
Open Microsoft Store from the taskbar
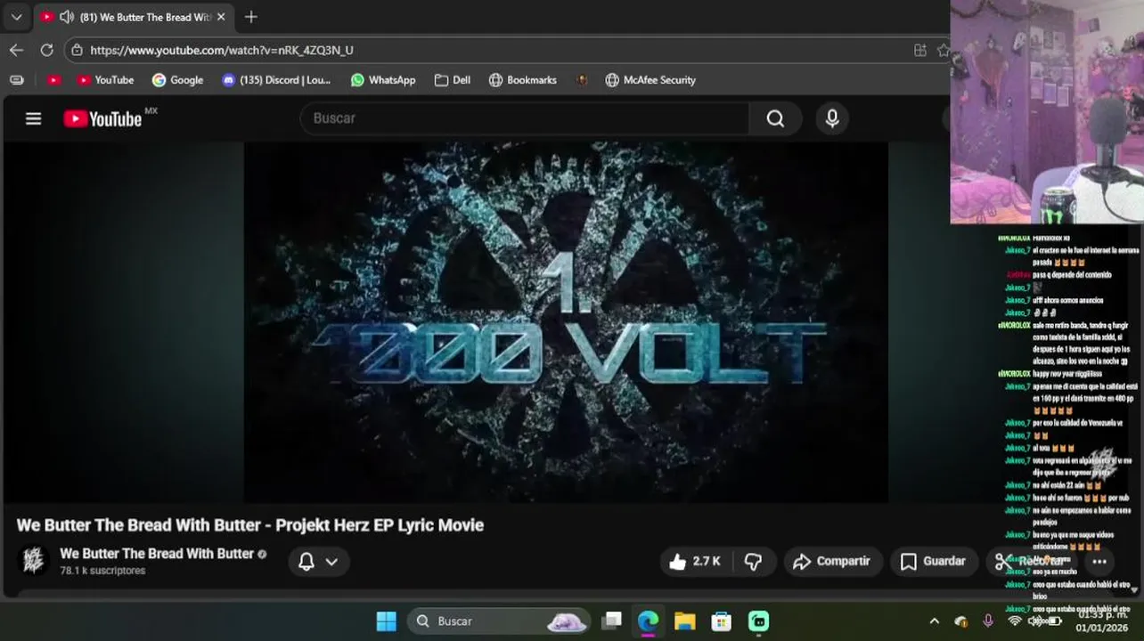click(721, 621)
